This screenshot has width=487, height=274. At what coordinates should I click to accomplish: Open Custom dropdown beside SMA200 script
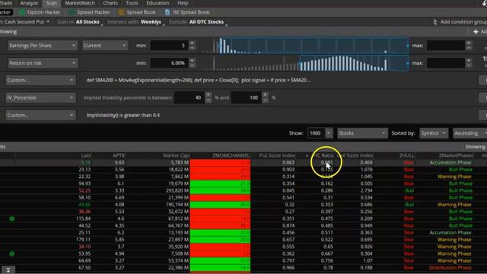tap(40, 80)
